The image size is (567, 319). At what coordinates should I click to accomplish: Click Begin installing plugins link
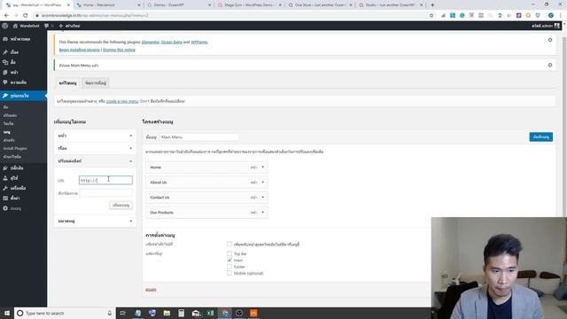pyautogui.click(x=79, y=50)
